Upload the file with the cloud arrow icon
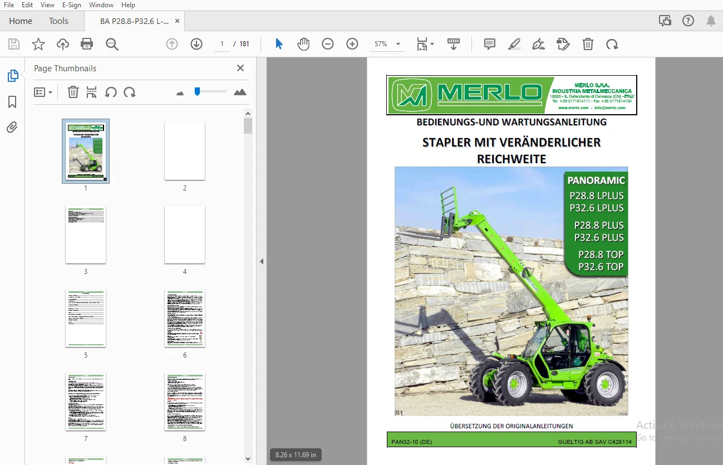The width and height of the screenshot is (723, 465). (63, 44)
